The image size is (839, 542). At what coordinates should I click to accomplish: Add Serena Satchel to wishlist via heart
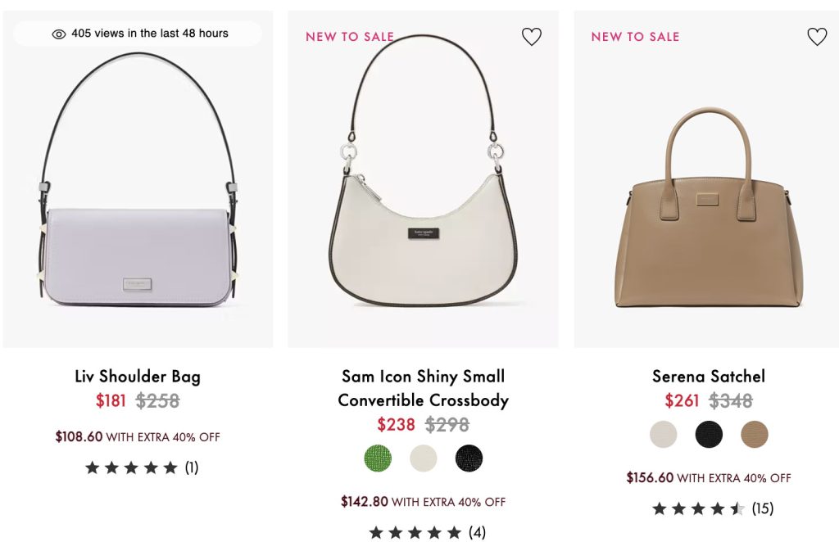[x=817, y=37]
